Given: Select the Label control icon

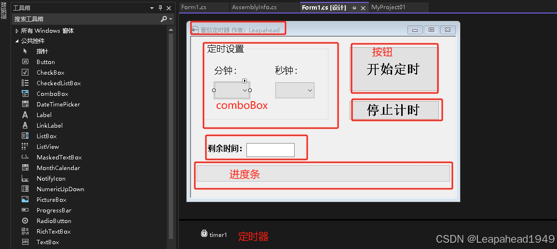Looking at the screenshot, I should tap(25, 115).
